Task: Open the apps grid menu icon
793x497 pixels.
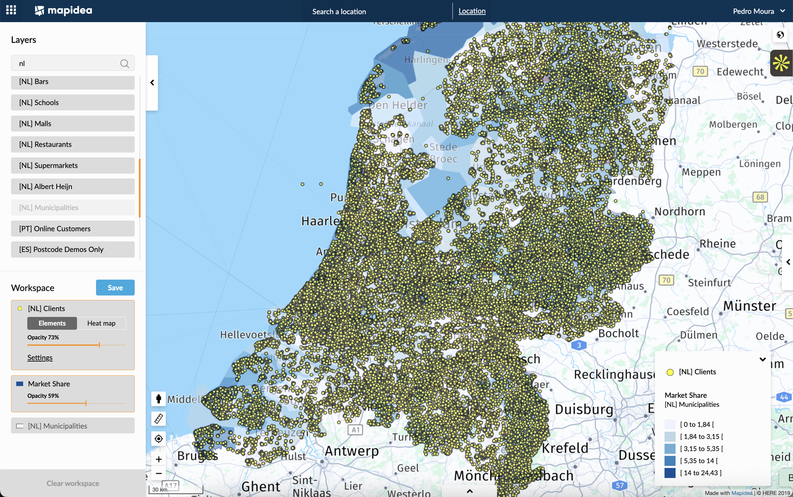Action: tap(11, 10)
